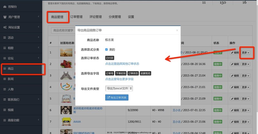This screenshot has height=134, width=258.
Task: Click the 编辑 button in row 7
Action: 235,122
